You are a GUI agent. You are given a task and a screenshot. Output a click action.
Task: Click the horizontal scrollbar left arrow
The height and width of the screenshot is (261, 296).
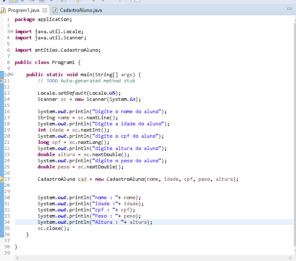pos(17,258)
